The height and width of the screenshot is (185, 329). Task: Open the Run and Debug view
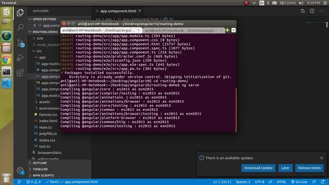tap(20, 58)
